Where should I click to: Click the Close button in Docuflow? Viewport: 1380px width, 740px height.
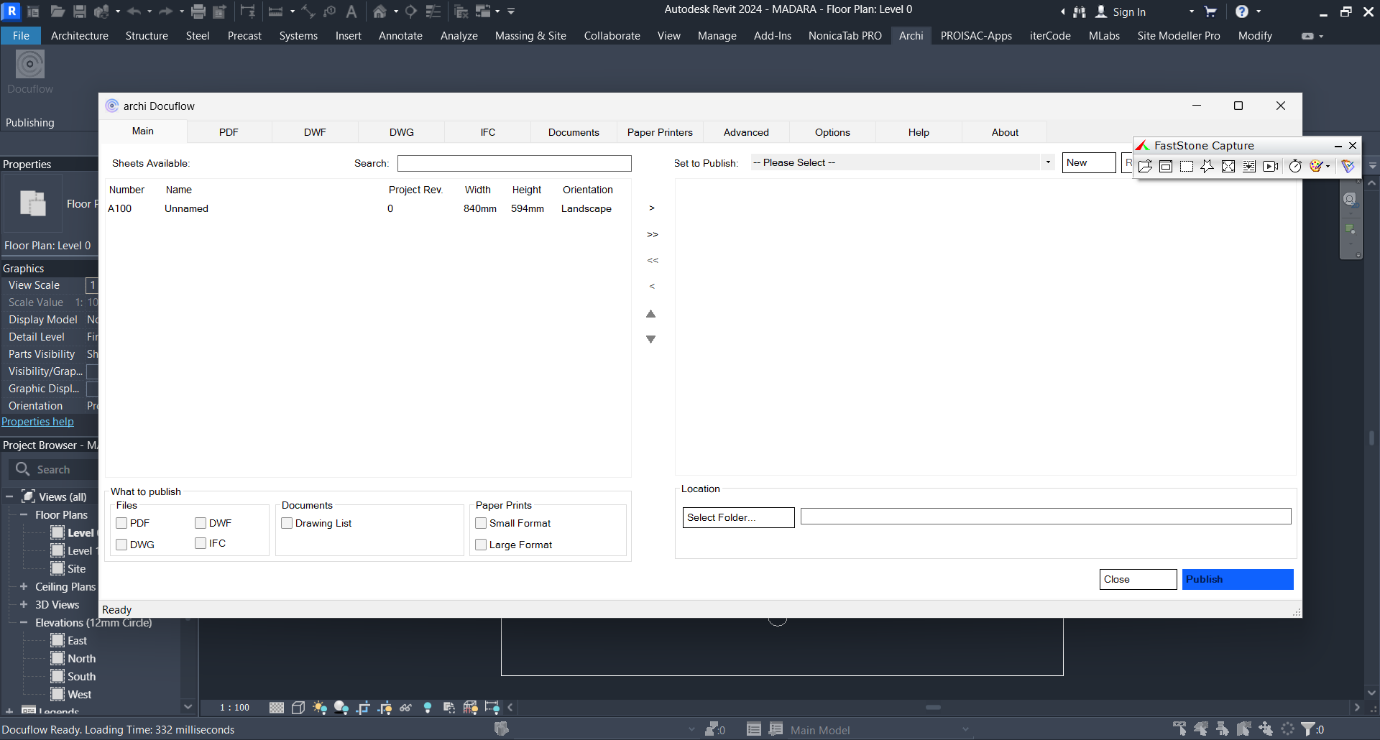(x=1138, y=579)
